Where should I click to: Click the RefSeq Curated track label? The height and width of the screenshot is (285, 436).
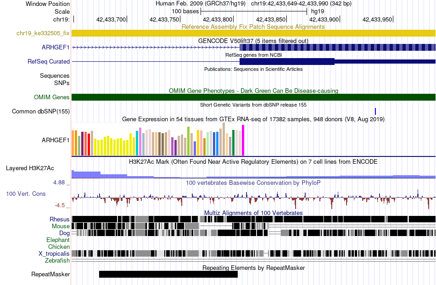click(x=48, y=62)
